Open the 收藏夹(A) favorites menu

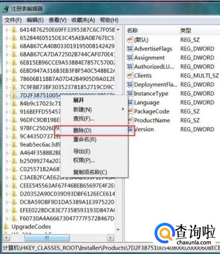point(83,20)
